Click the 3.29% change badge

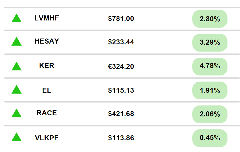pyautogui.click(x=210, y=43)
